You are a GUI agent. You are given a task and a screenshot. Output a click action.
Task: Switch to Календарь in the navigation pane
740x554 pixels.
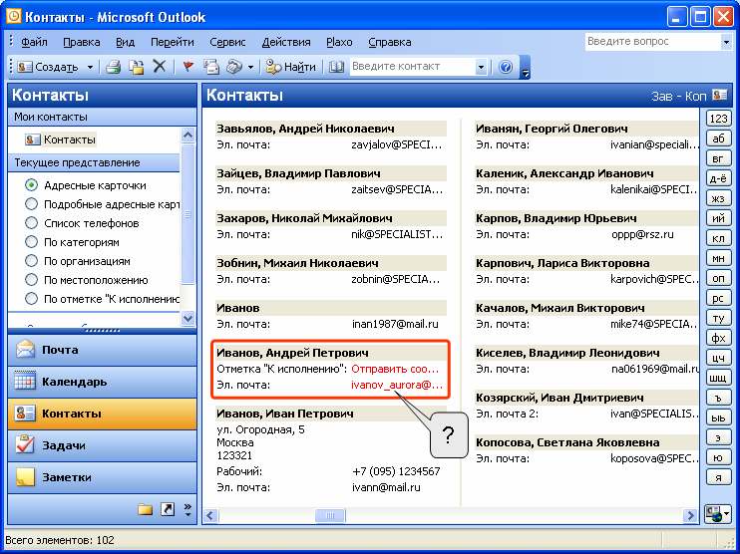[x=102, y=382]
